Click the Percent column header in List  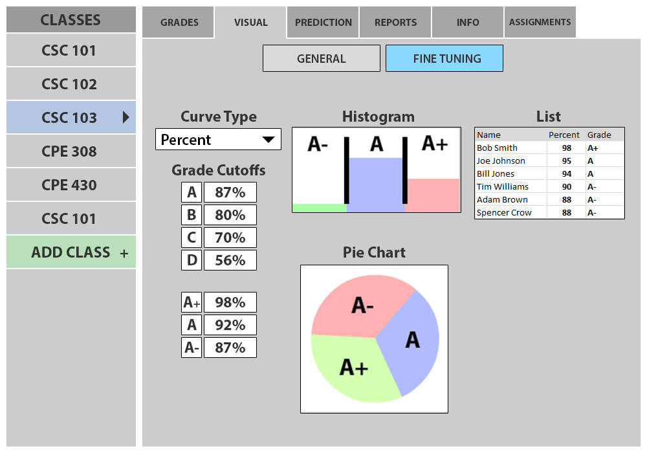coord(564,135)
